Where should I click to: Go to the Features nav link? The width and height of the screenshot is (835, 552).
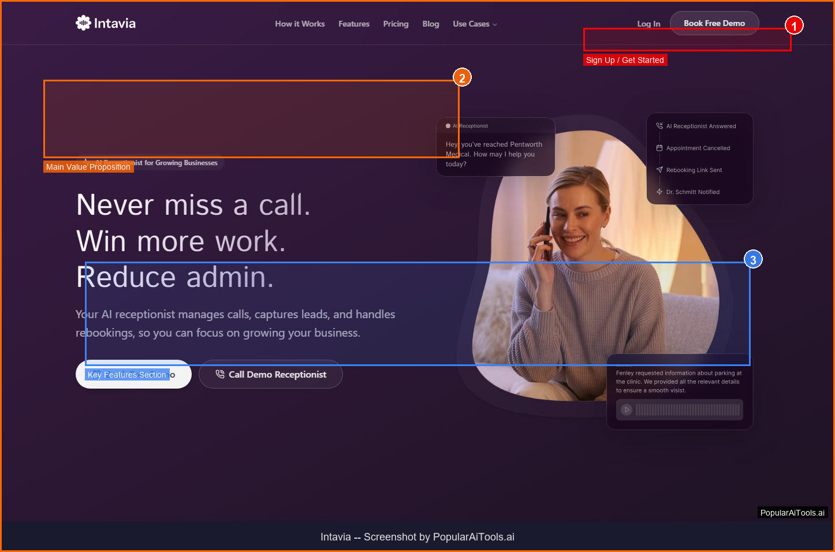[x=354, y=24]
